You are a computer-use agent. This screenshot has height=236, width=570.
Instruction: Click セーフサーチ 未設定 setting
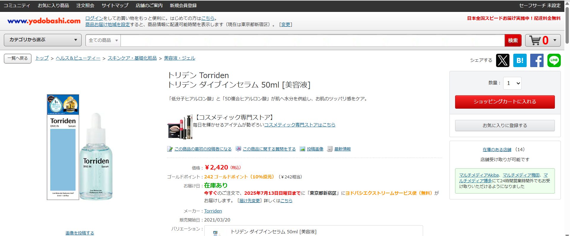tap(540, 6)
